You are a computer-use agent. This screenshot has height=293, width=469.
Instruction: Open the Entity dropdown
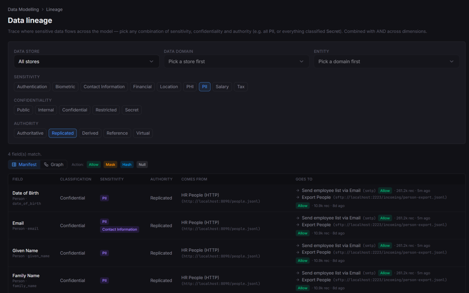387,62
